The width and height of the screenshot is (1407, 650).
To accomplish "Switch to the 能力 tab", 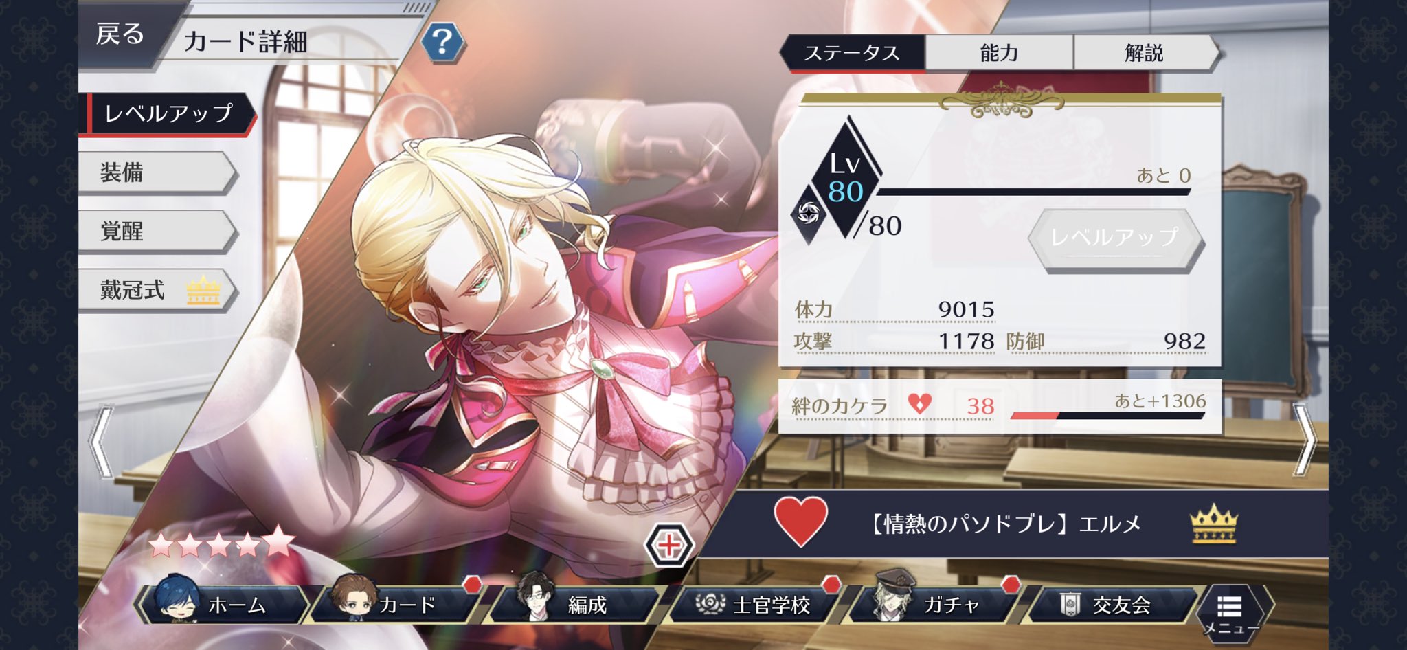I will click(999, 53).
